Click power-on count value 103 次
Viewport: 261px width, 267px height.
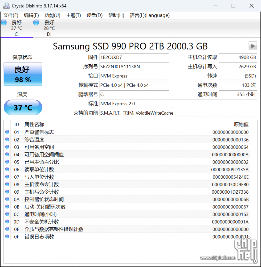tap(238, 85)
